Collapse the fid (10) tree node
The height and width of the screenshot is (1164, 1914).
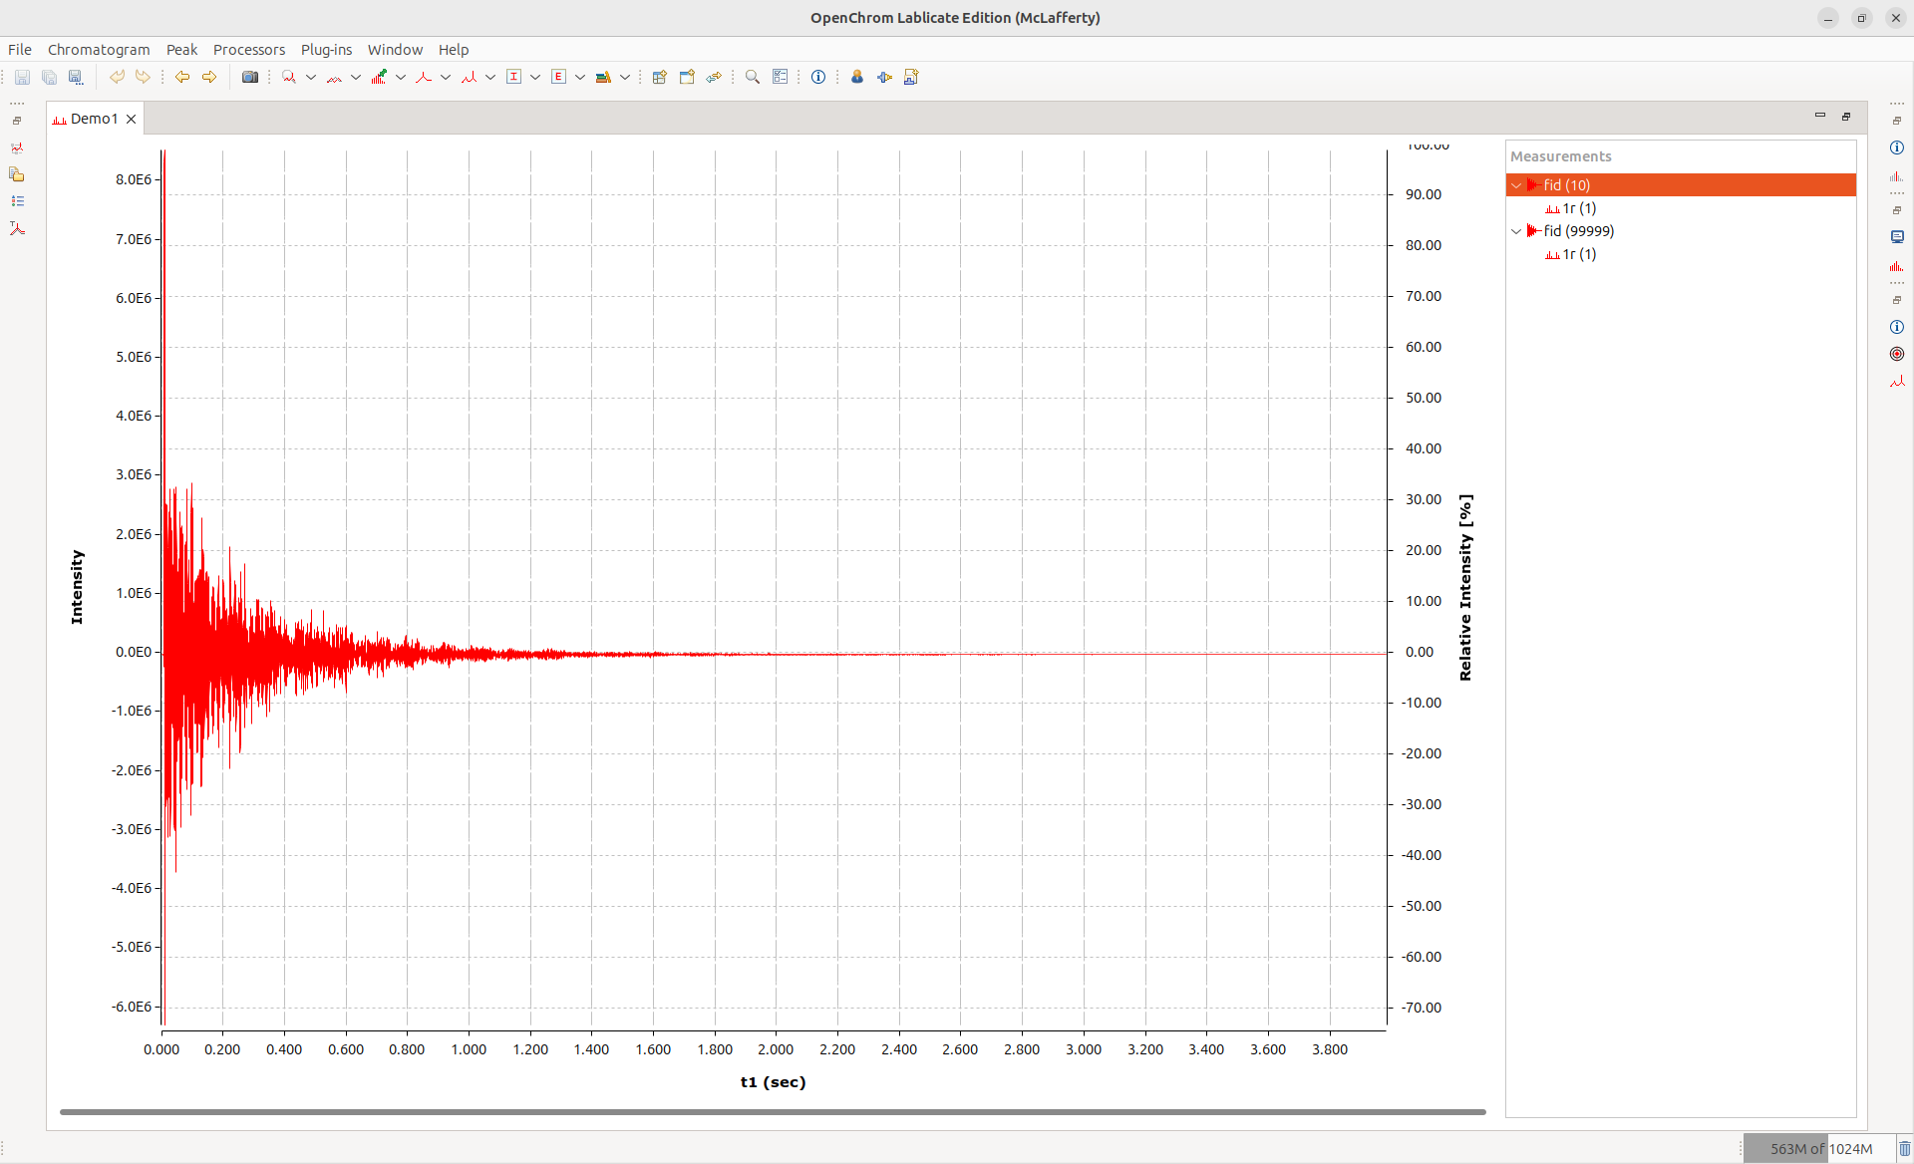coord(1516,185)
